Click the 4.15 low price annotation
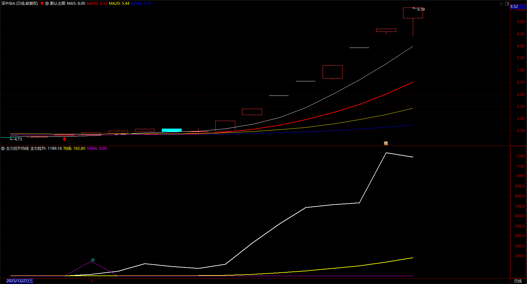This screenshot has height=284, width=527. [18, 139]
